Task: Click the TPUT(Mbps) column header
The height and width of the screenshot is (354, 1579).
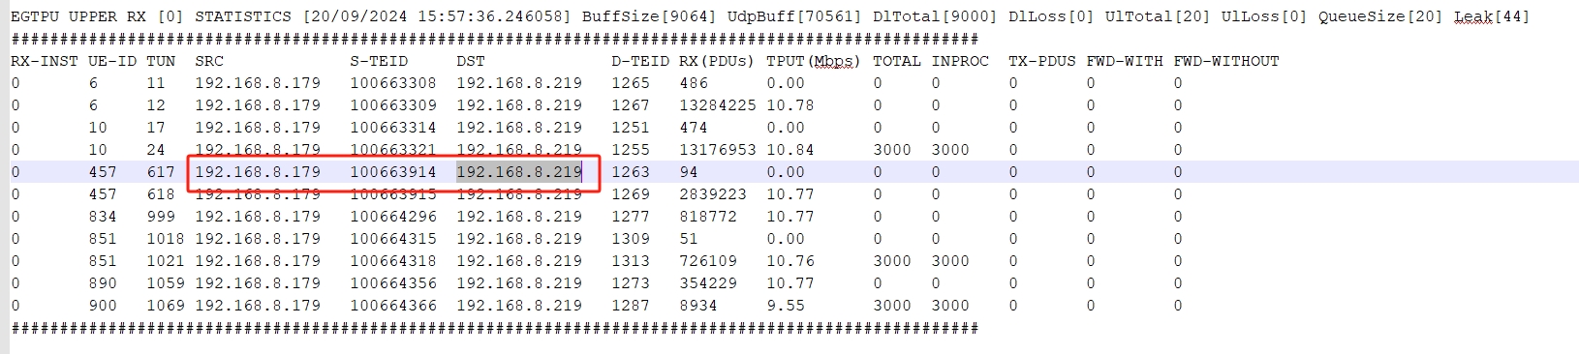Action: [x=814, y=61]
